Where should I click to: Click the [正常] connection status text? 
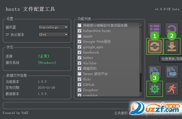pos(44,56)
